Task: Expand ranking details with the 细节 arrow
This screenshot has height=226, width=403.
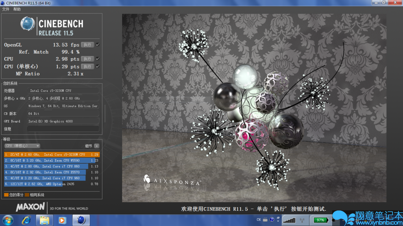Action: 97,146
